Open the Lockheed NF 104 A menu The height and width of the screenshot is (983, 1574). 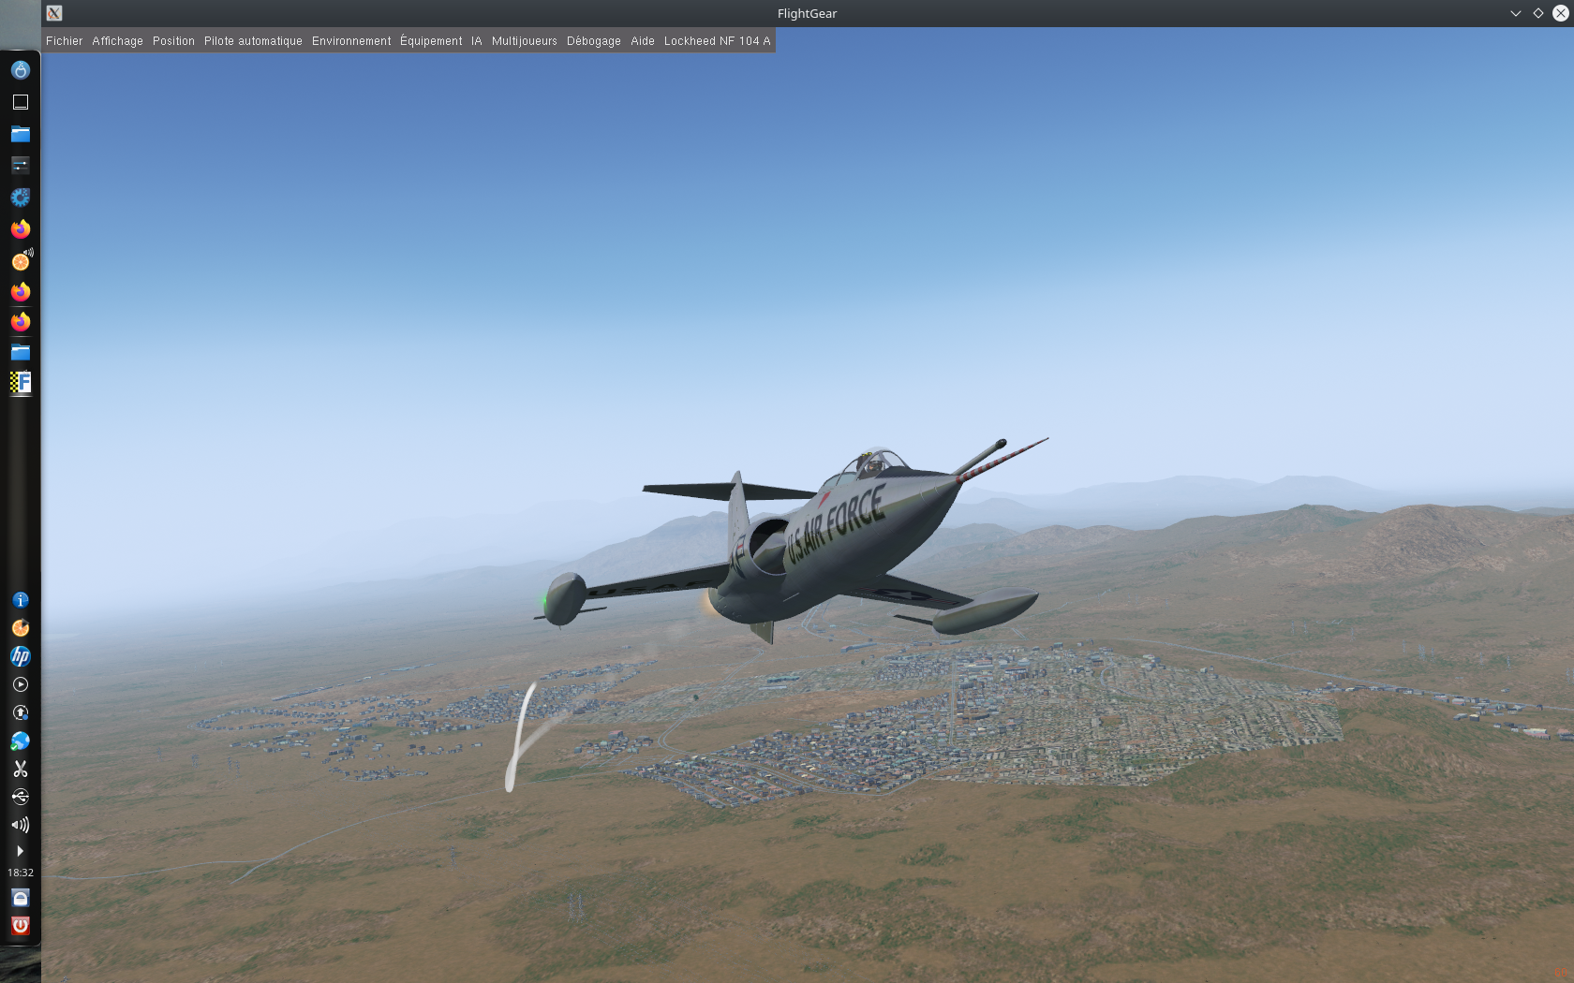coord(717,41)
